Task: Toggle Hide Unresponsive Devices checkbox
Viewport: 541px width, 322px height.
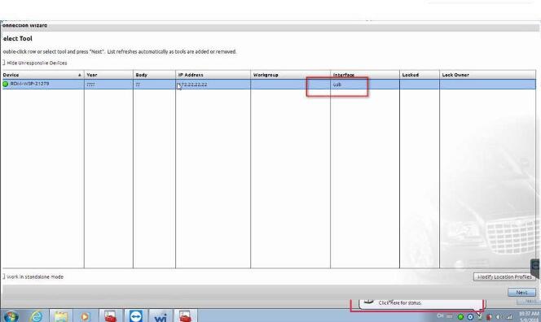Action: [4, 63]
